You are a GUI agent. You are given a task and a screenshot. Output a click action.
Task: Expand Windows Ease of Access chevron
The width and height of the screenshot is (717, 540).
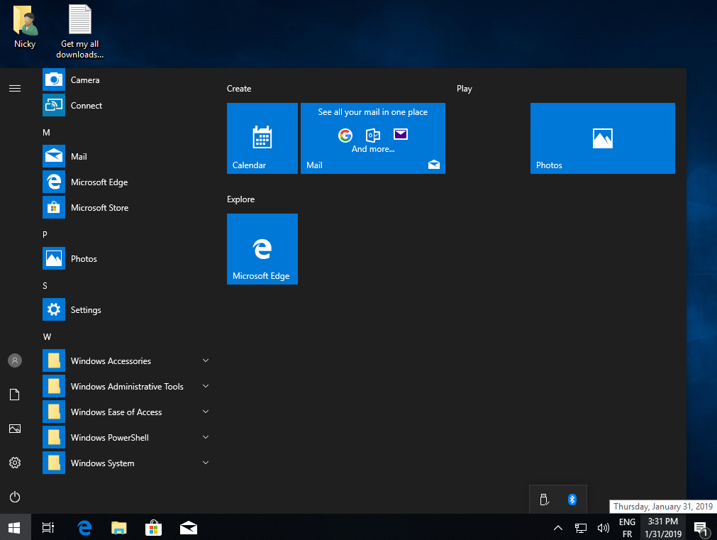click(x=206, y=412)
